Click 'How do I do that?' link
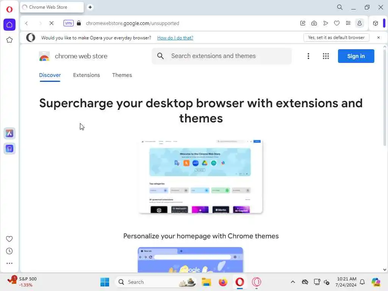Screen dimensions: 388x291 [x=175, y=38]
